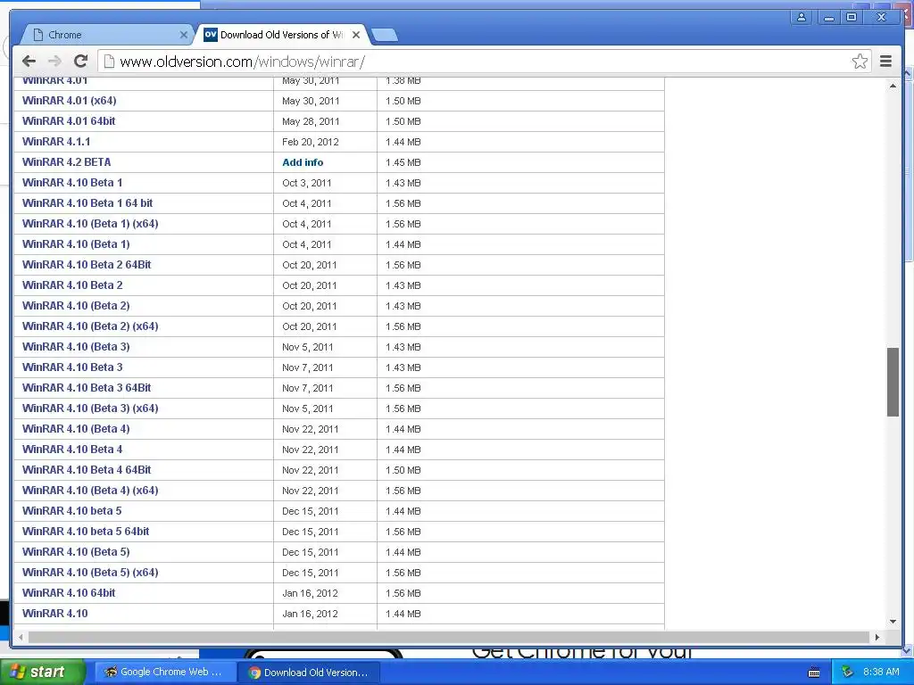
Task: Open WinRAR 4.10 (Beta 5) link
Action: click(76, 551)
